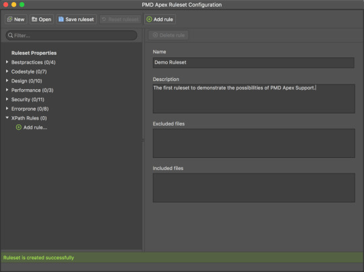
Task: Select Ruleset Properties in the tree
Action: tap(34, 53)
